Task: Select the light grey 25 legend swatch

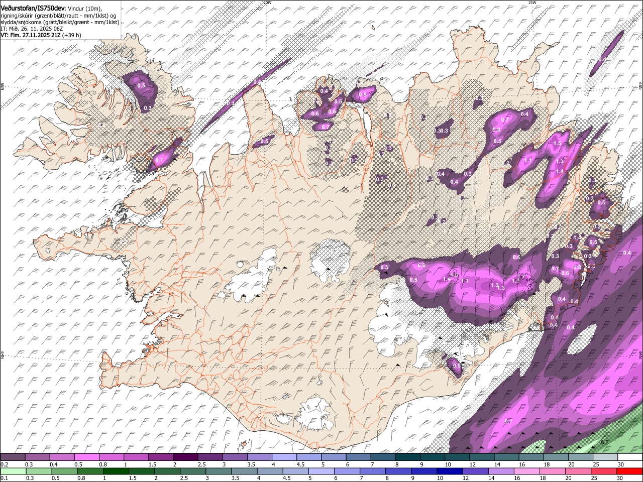Action: [x=605, y=457]
